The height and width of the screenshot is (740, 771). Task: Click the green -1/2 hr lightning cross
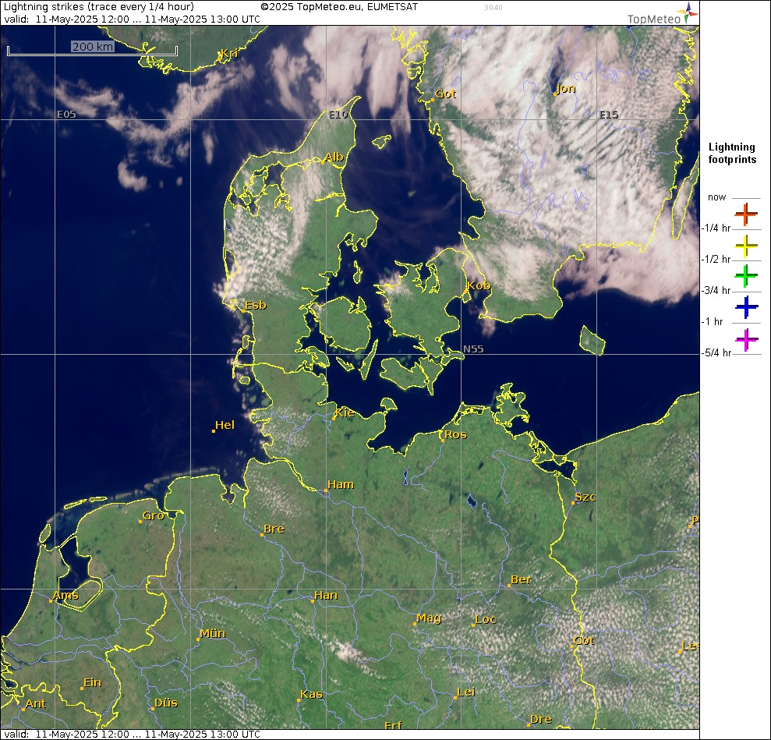coord(746,276)
